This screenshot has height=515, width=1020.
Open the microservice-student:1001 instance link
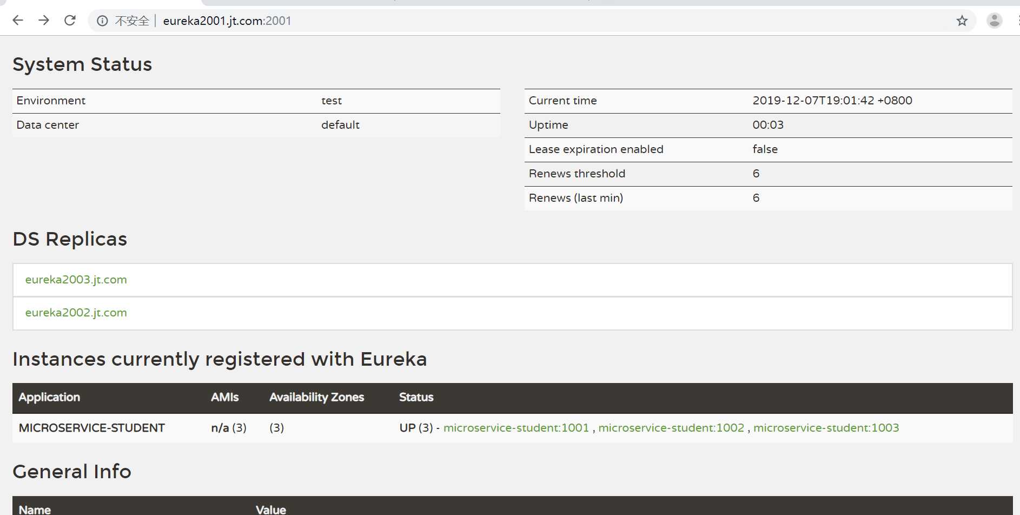516,428
